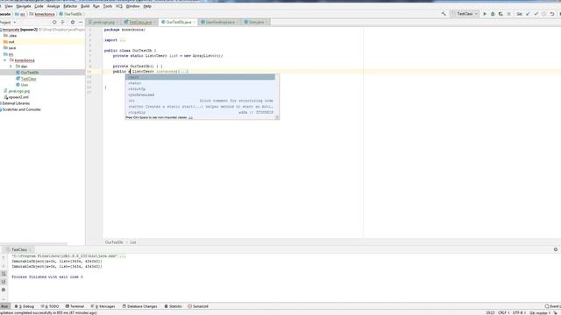Select Scratches and Consoles in tree
Image resolution: width=561 pixels, height=315 pixels.
pos(20,109)
